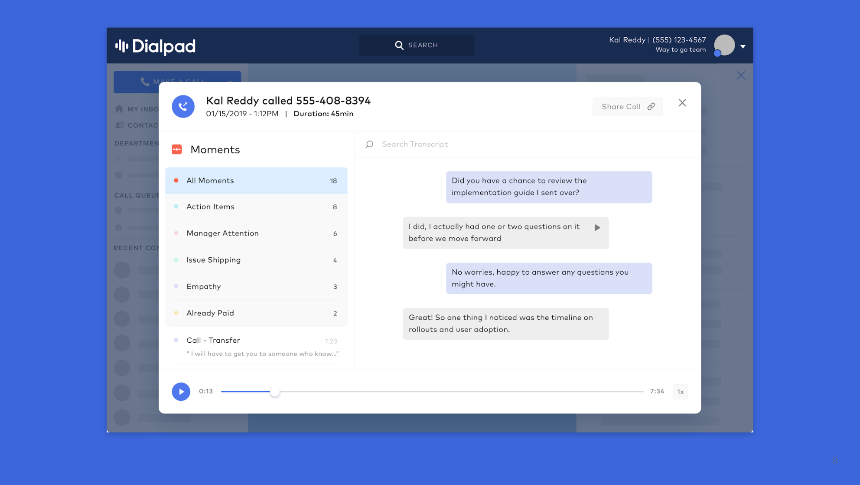Play the "I did, I actually" transcript snippet
The height and width of the screenshot is (485, 860).
(597, 228)
